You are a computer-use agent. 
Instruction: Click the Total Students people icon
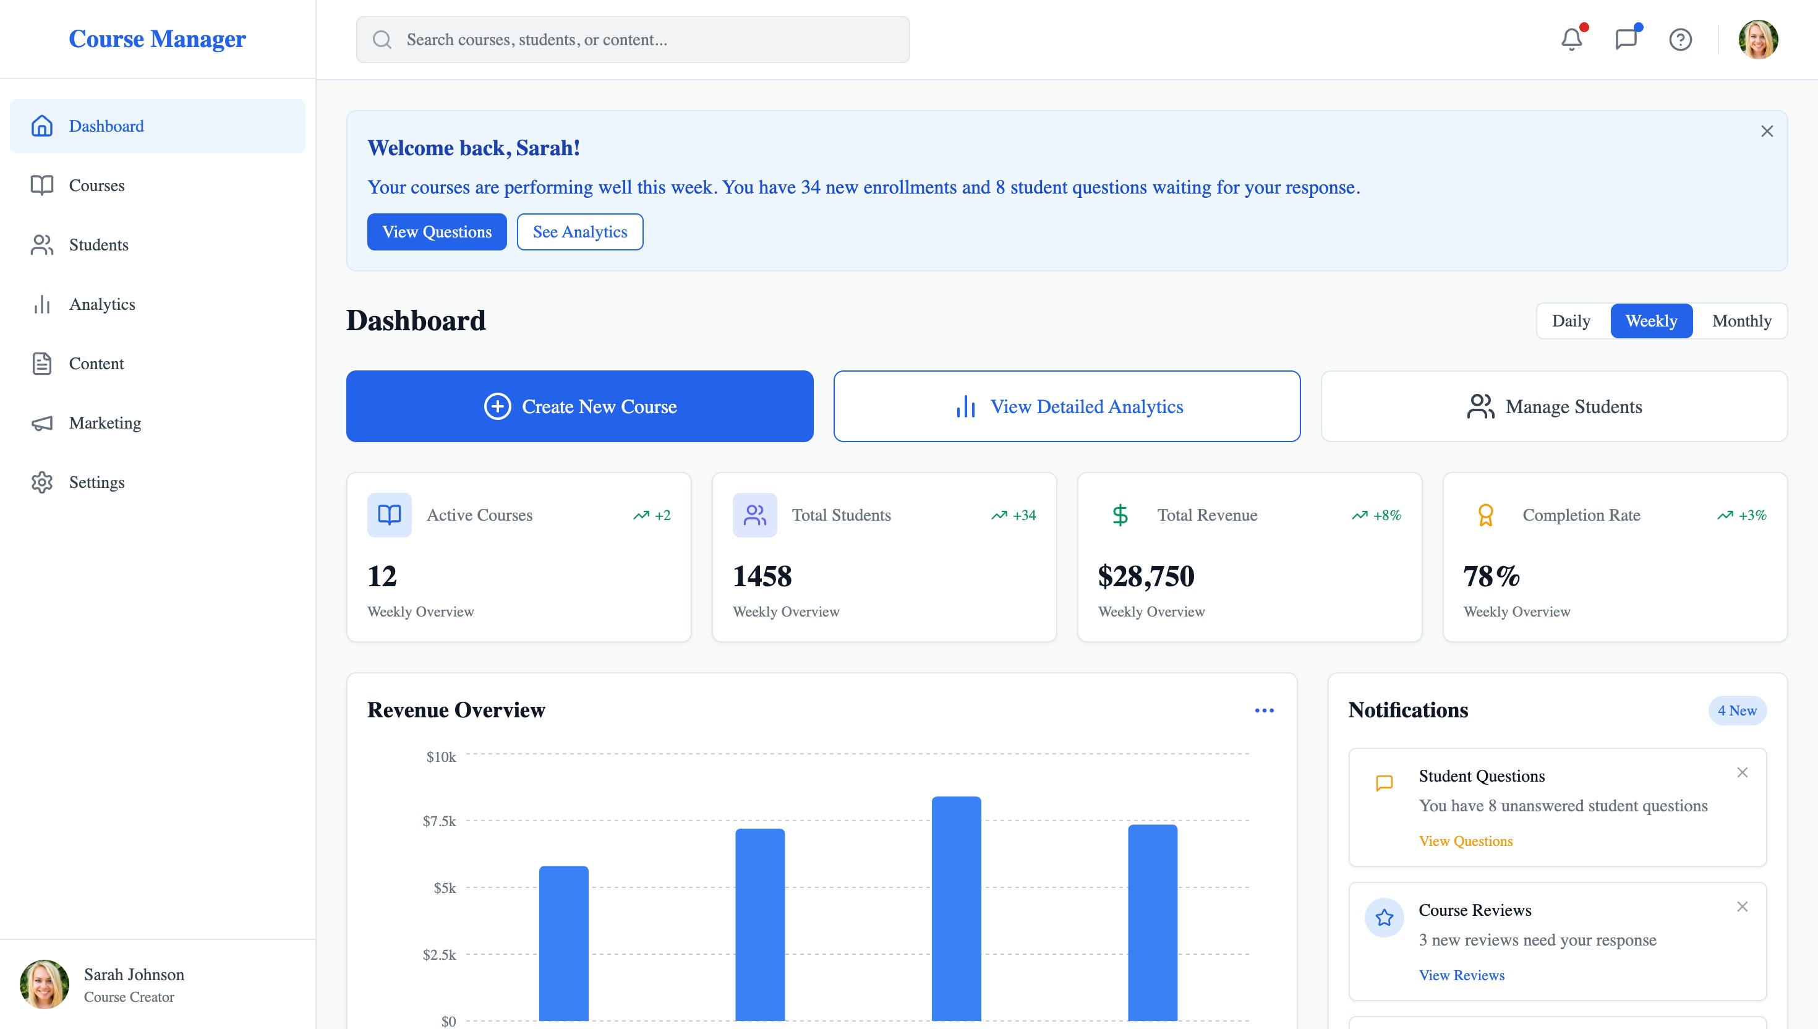[754, 514]
